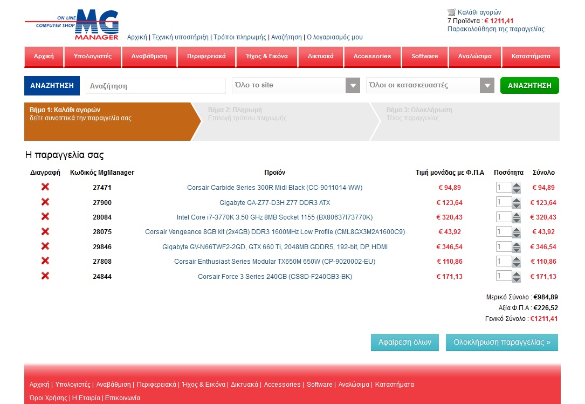This screenshot has width=585, height=404.
Task: Open Intel Core i7-3770K product link
Action: (x=274, y=217)
